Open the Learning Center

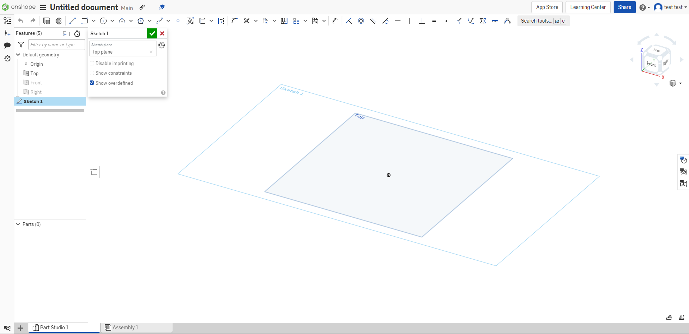tap(588, 7)
